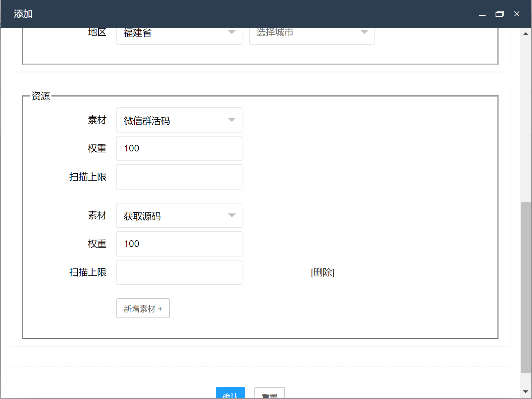Focus the first 权重 input field
532x399 pixels.
pyautogui.click(x=179, y=148)
